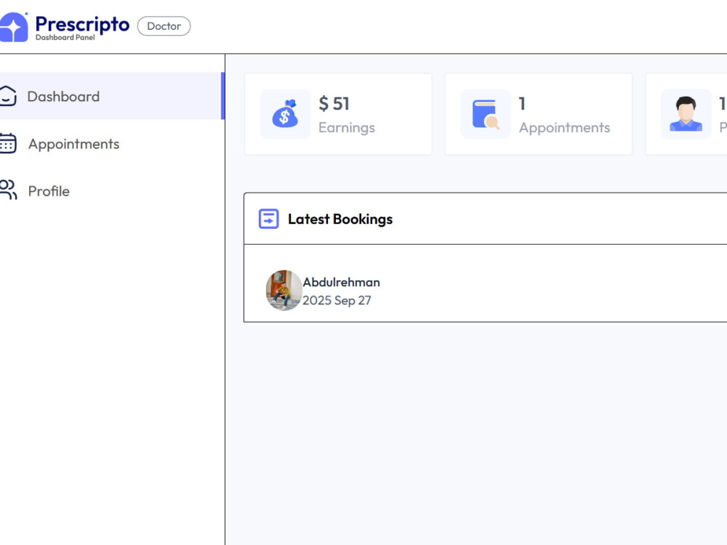Click the appointments book icon

(486, 114)
